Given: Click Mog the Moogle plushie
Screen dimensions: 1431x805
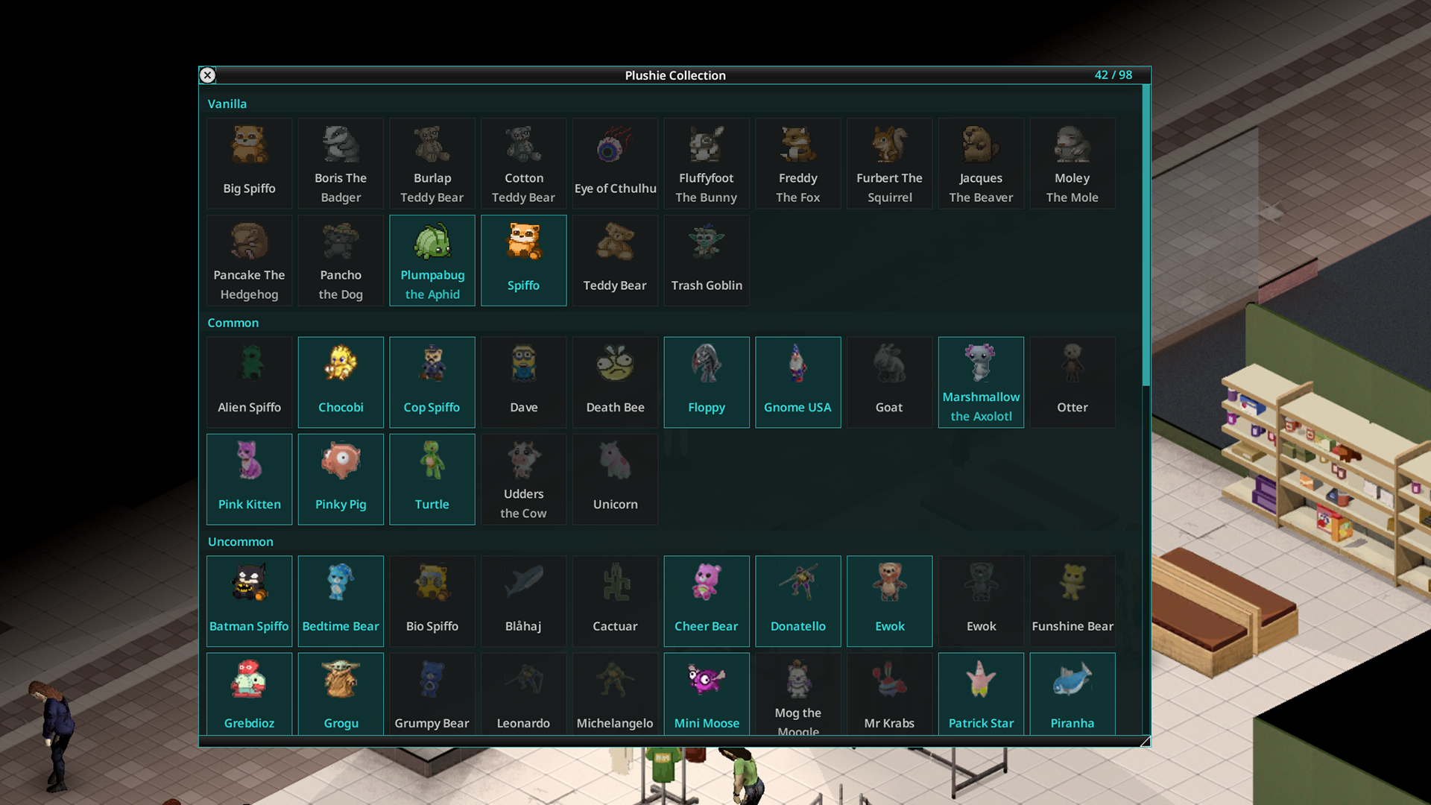Looking at the screenshot, I should click(x=798, y=694).
